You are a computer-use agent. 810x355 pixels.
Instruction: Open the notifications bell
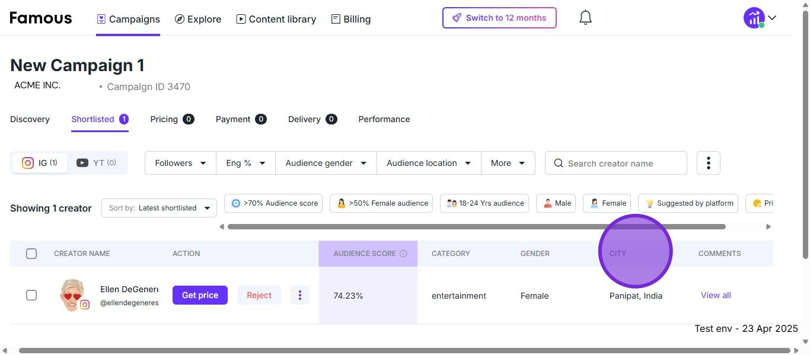pos(585,18)
